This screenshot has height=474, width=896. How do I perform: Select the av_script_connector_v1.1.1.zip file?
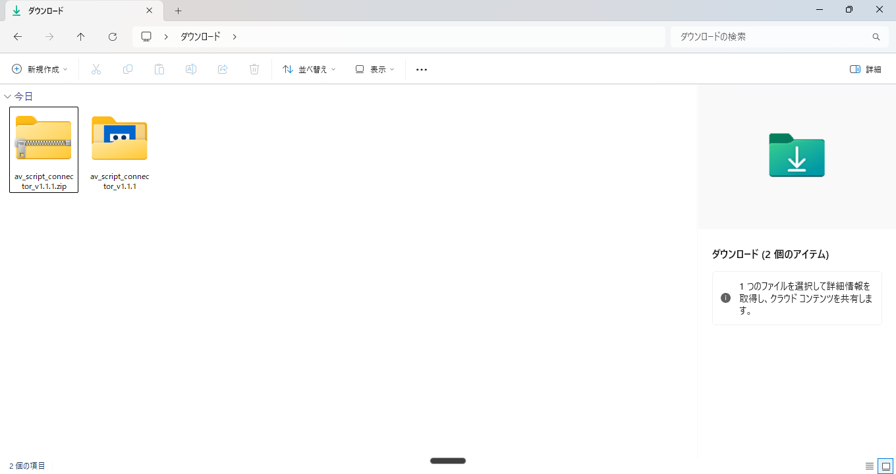tap(43, 149)
